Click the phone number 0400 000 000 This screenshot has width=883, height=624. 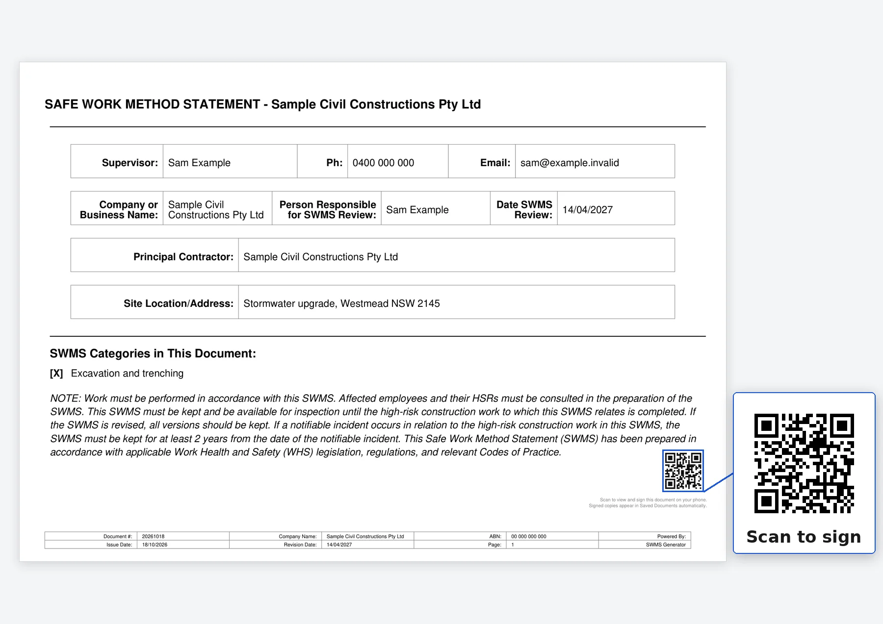coord(383,163)
